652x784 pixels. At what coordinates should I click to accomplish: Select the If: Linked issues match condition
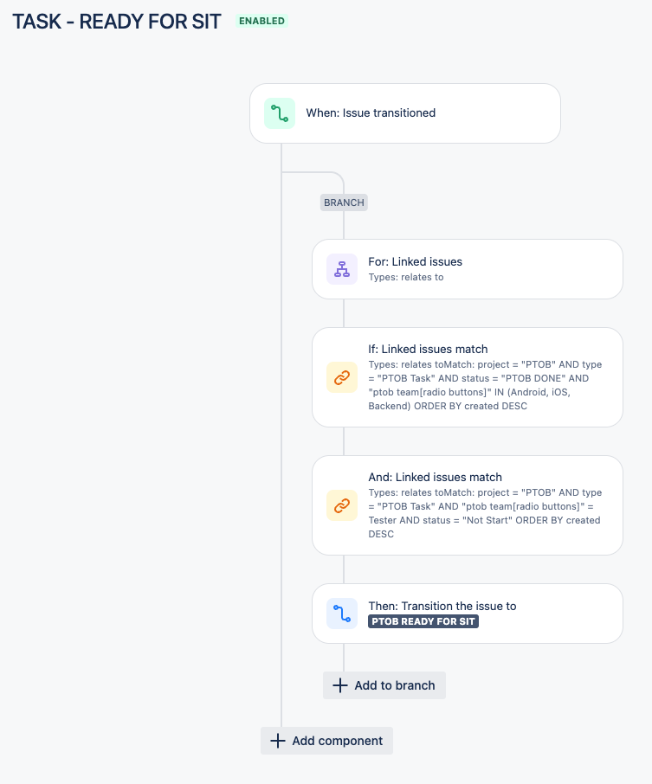point(468,377)
